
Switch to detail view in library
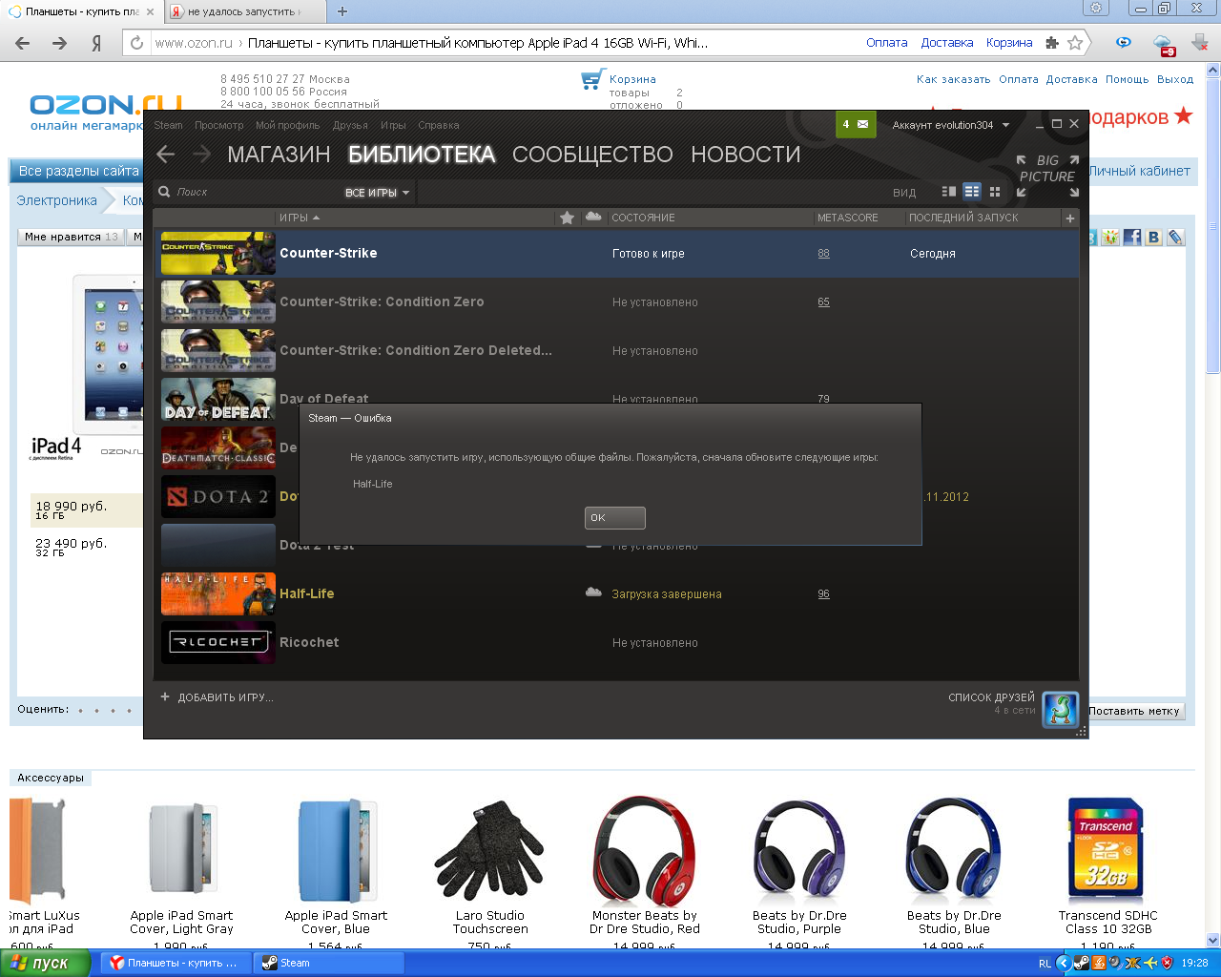pos(949,192)
